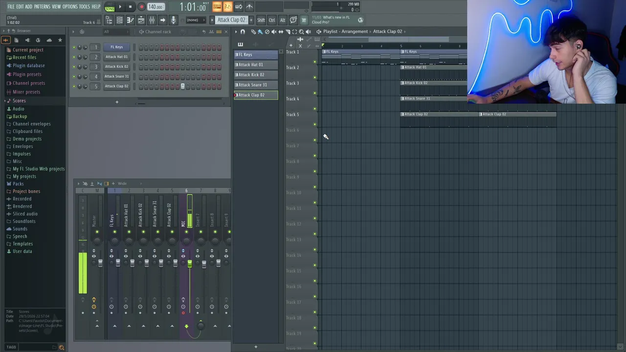Open the OPTIONS menu
The image size is (626, 352).
70,7
